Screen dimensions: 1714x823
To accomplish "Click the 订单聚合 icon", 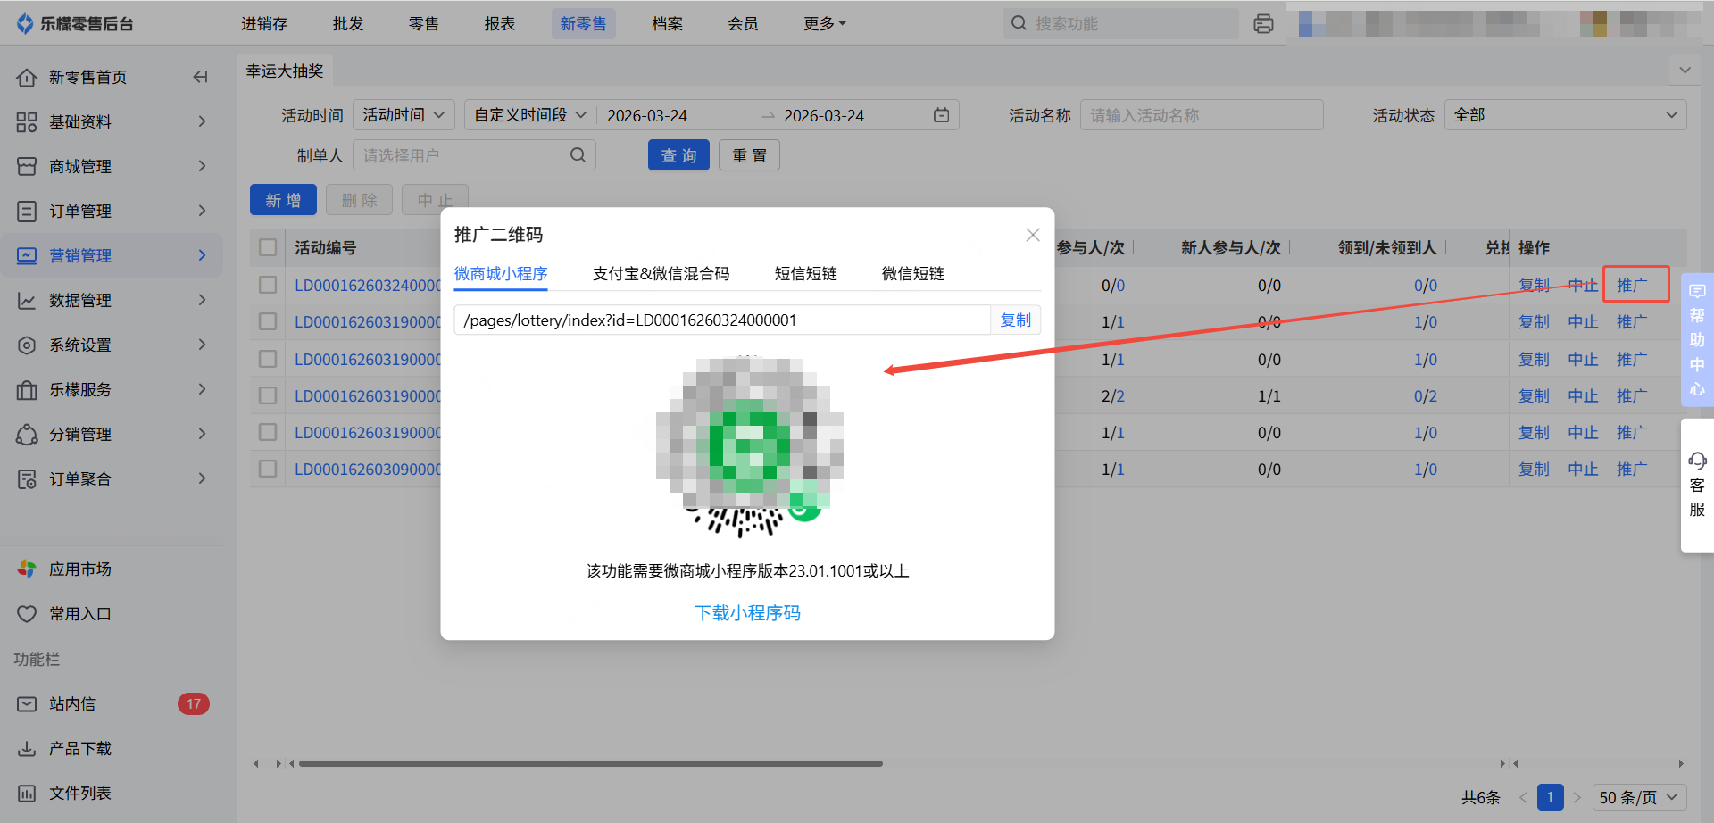I will click(27, 479).
